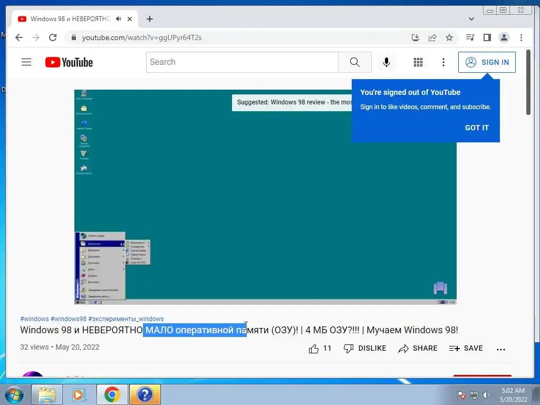This screenshot has width=540, height=405.
Task: Click the video player area
Action: pyautogui.click(x=266, y=197)
